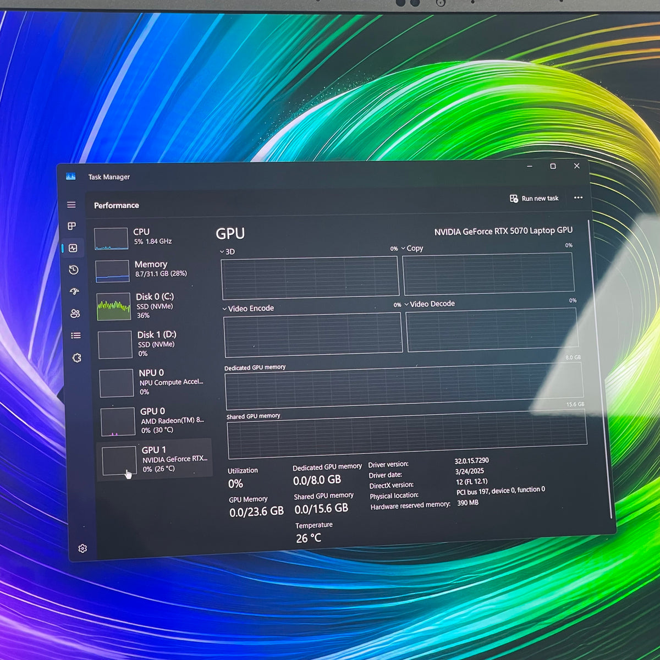The width and height of the screenshot is (660, 660).
Task: Select GPU 1 NVIDIA GeForce entry
Action: (x=155, y=460)
